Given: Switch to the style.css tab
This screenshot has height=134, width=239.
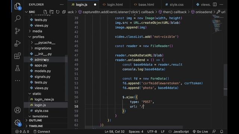Looking at the screenshot, I should pyautogui.click(x=177, y=4).
